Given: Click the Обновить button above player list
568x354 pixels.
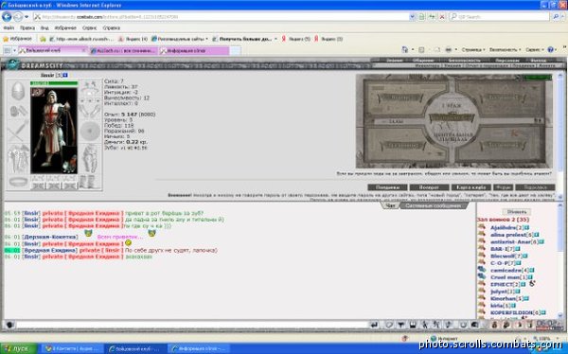Looking at the screenshot, I should coord(517,212).
